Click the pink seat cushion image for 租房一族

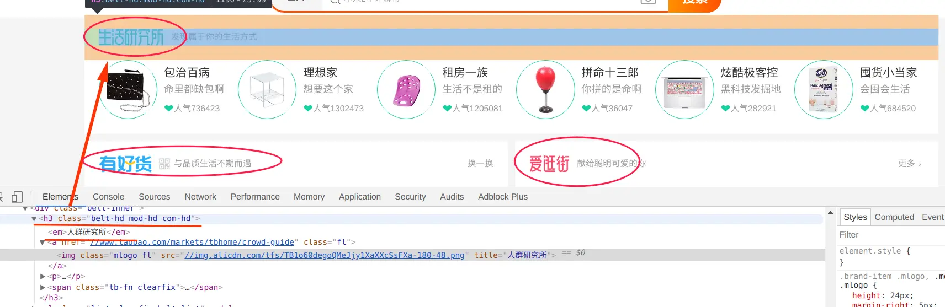coord(406,89)
